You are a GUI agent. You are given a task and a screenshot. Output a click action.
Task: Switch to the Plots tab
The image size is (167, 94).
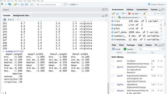(x=121, y=45)
